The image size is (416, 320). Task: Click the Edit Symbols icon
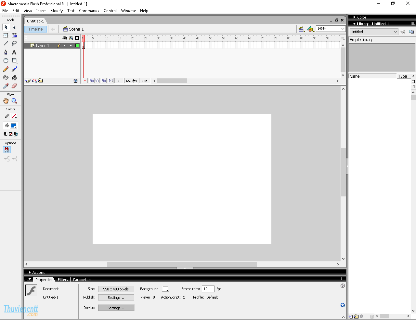coord(311,29)
